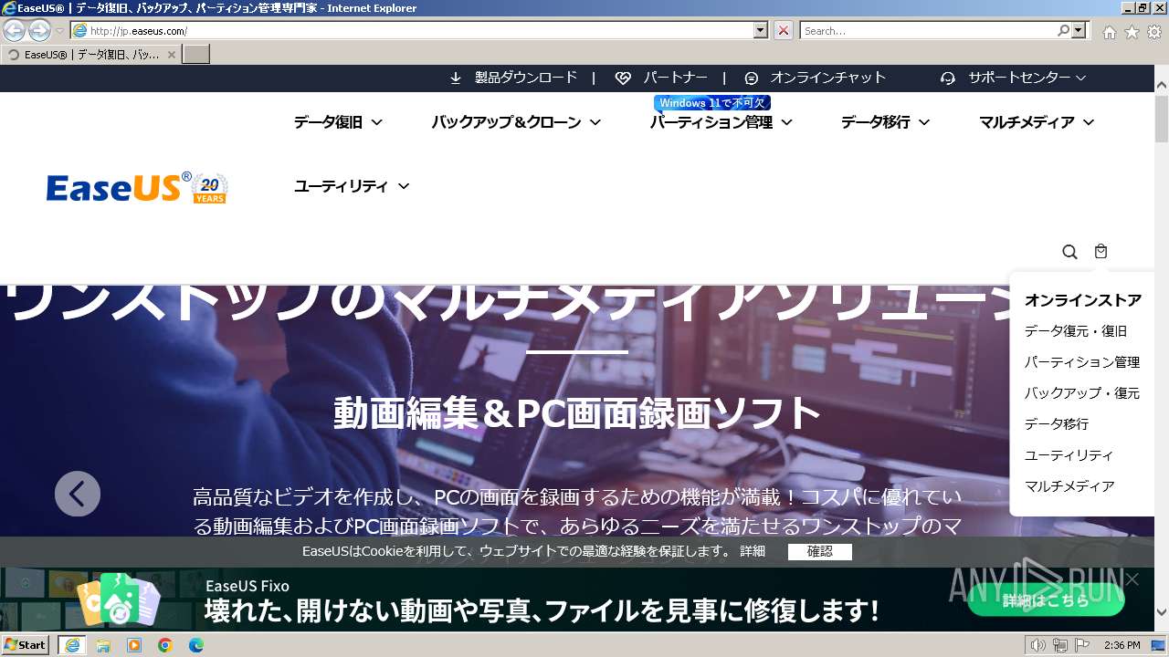Screen dimensions: 1169x657
Task: Expand the データ復旧 menu
Action: tap(338, 122)
